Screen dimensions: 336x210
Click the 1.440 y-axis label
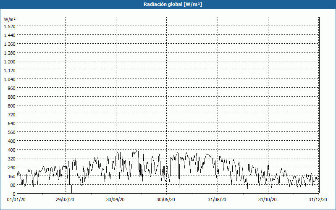10,35
